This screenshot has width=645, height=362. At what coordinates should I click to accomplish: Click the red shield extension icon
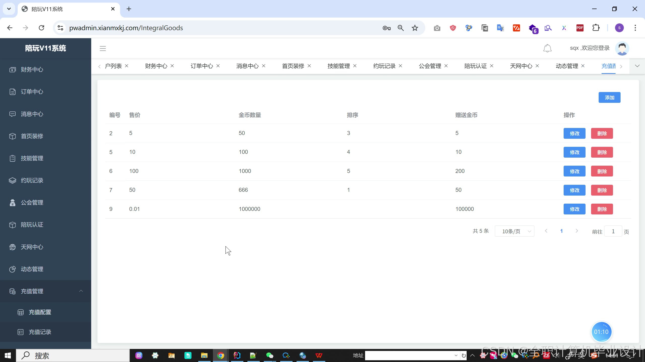(453, 28)
